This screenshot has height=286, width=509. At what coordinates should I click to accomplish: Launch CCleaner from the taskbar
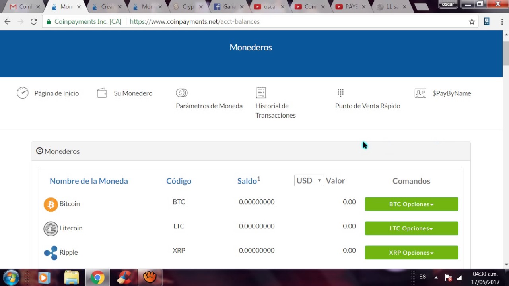pos(124,277)
